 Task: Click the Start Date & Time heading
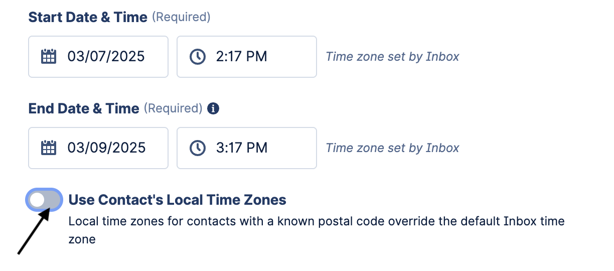coord(88,17)
